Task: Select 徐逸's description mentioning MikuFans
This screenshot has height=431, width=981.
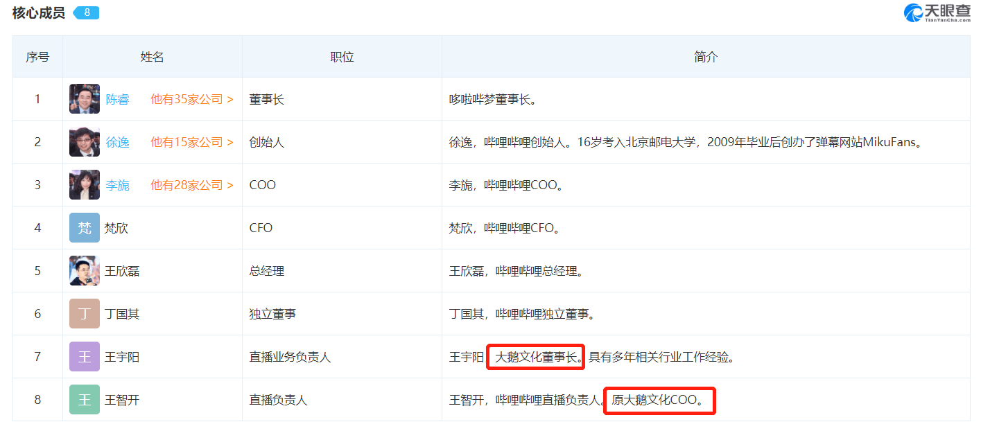Action: tap(688, 142)
